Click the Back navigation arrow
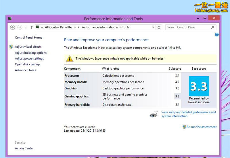This screenshot has width=230, height=158. click(12, 27)
